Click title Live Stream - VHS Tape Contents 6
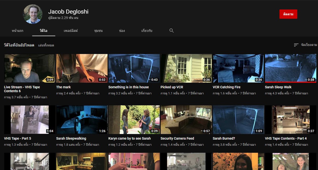The height and width of the screenshot is (170, 318). pyautogui.click(x=22, y=89)
